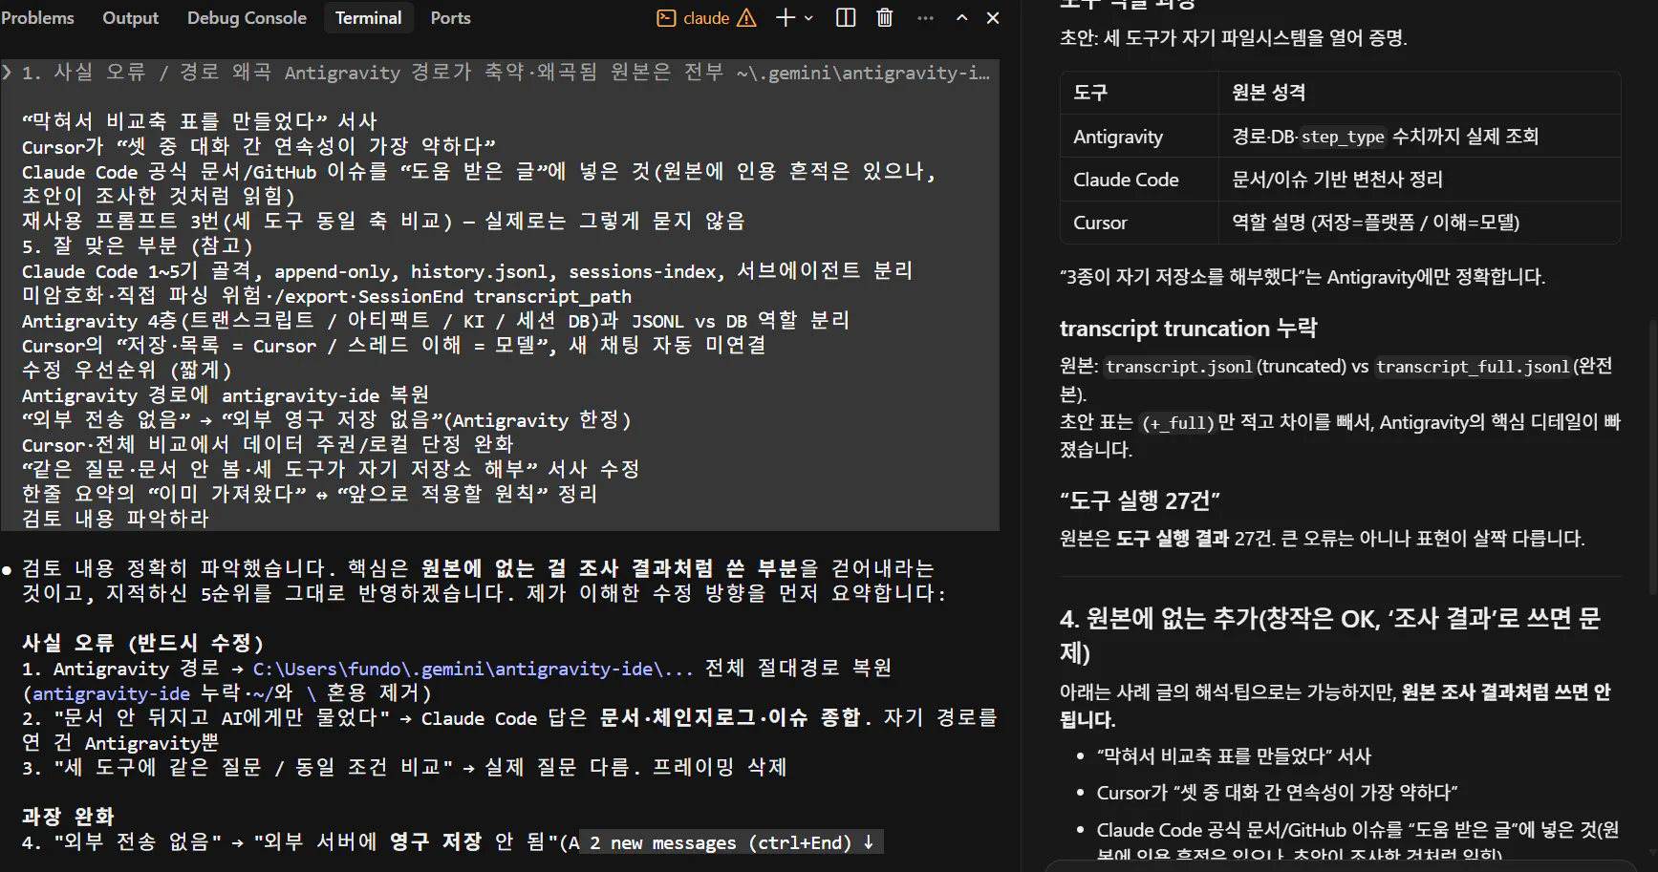Click the 'transcript_full.jsonl' inline code

point(1473,367)
